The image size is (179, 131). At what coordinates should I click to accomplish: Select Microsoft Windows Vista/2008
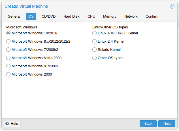pyautogui.click(x=8, y=58)
